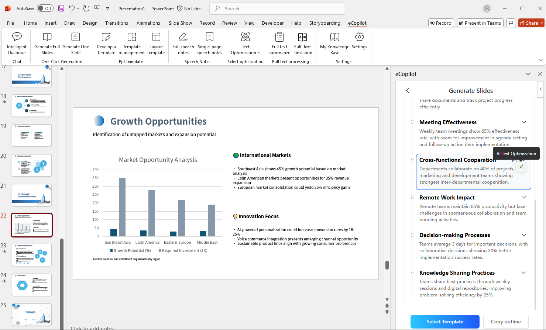Start a Record session
The width and height of the screenshot is (546, 330).
click(441, 22)
